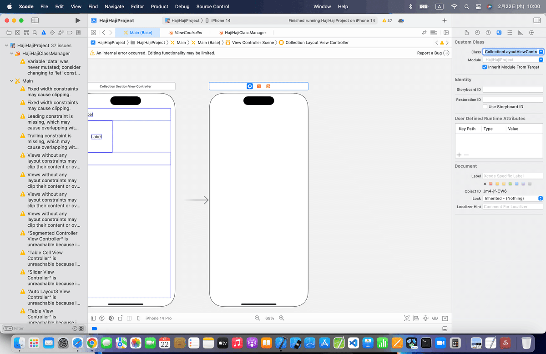Select the Main (Base) tab
Screen dimensions: 546x354
[137, 33]
